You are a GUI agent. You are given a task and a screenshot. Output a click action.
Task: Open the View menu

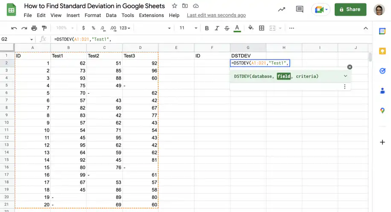[x=56, y=15]
